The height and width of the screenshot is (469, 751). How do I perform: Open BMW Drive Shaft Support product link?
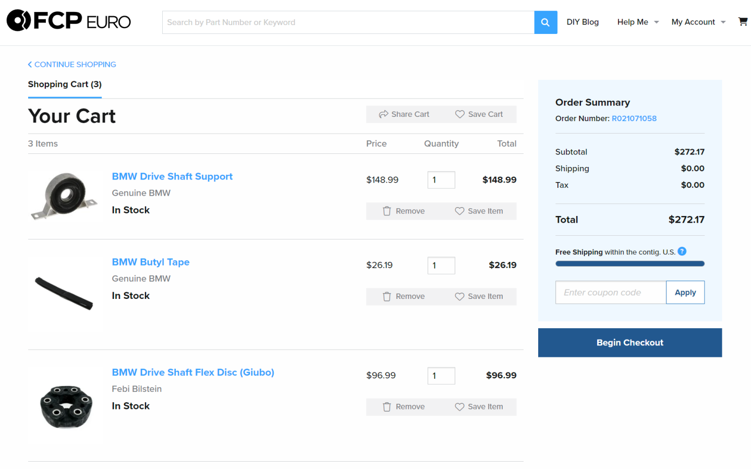(172, 176)
